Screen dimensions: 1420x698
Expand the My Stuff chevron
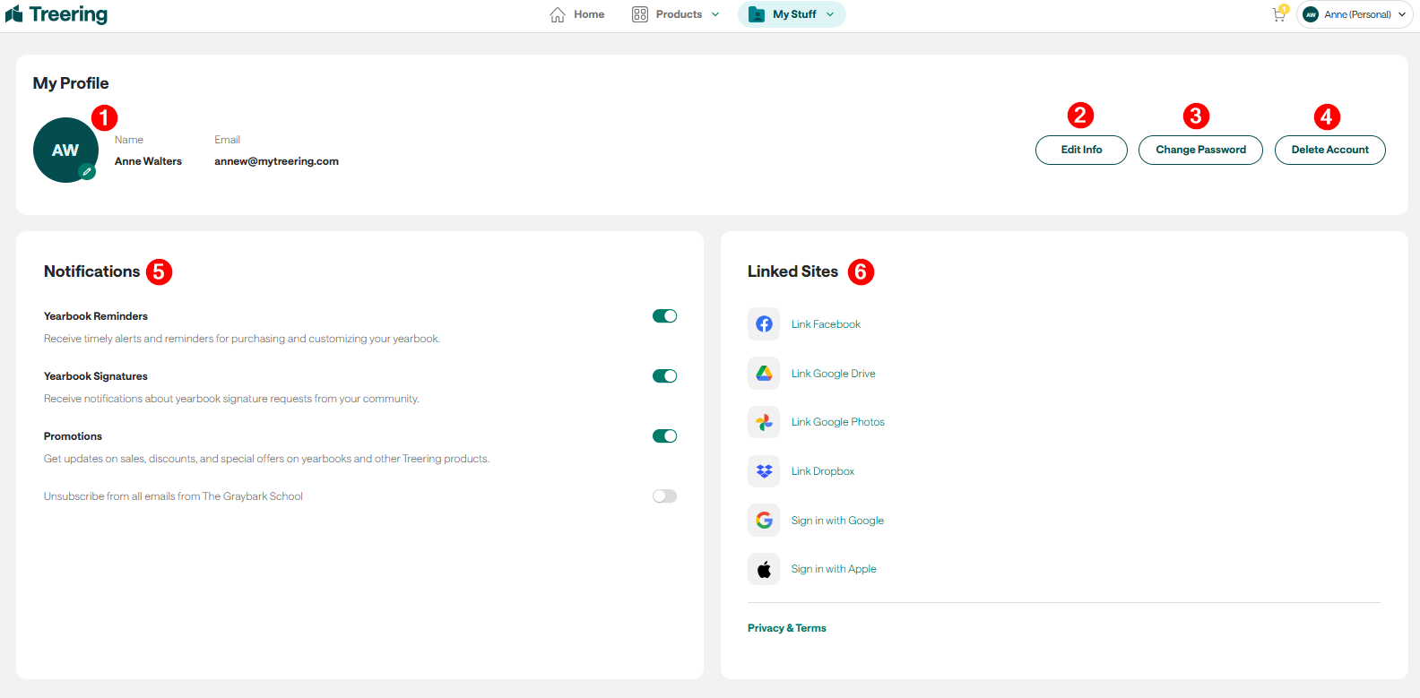tap(830, 14)
